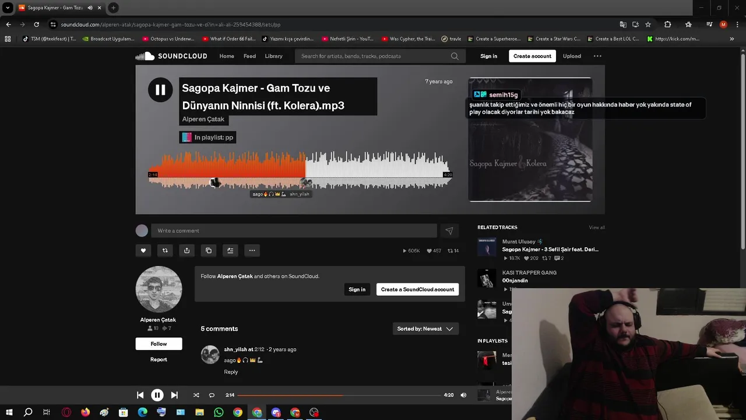The image size is (746, 420).
Task: Click Sign in inside the follow banner
Action: pos(357,289)
